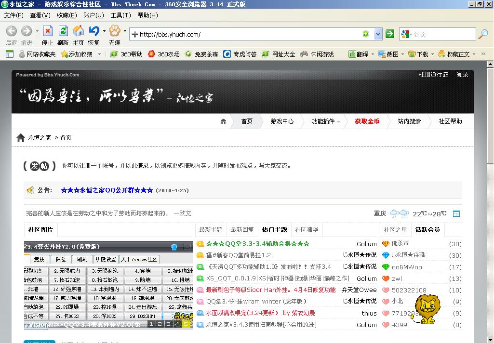
Task: Open 360帮助 bookmark
Action: click(x=126, y=54)
